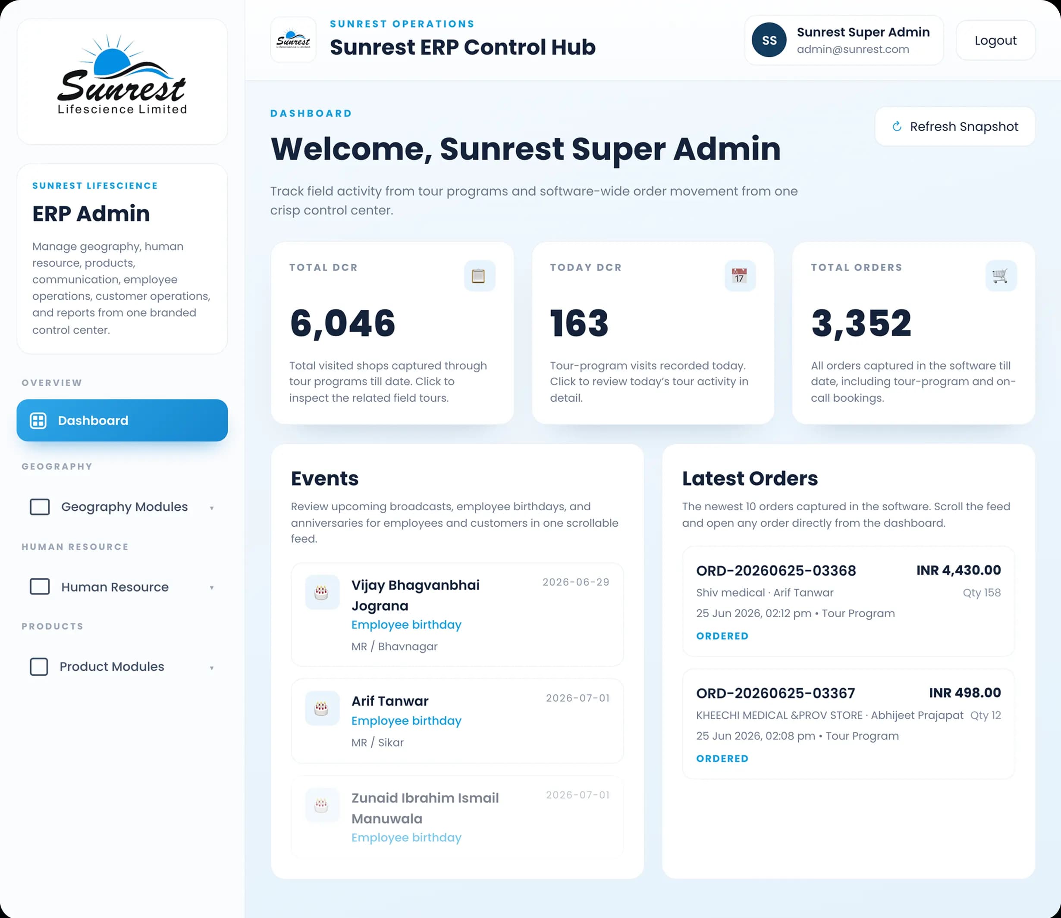Click the small Sunrest logo in header

293,40
